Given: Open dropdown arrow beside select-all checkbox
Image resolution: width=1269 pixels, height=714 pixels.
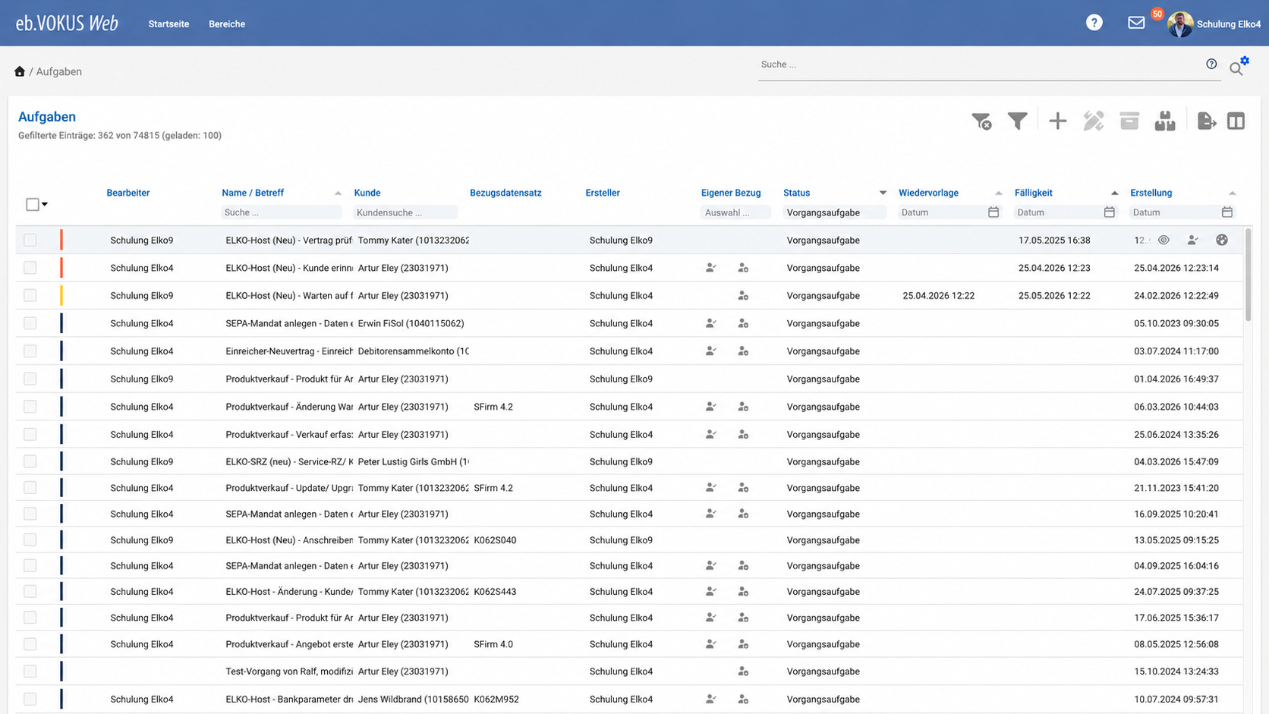Looking at the screenshot, I should (x=45, y=204).
